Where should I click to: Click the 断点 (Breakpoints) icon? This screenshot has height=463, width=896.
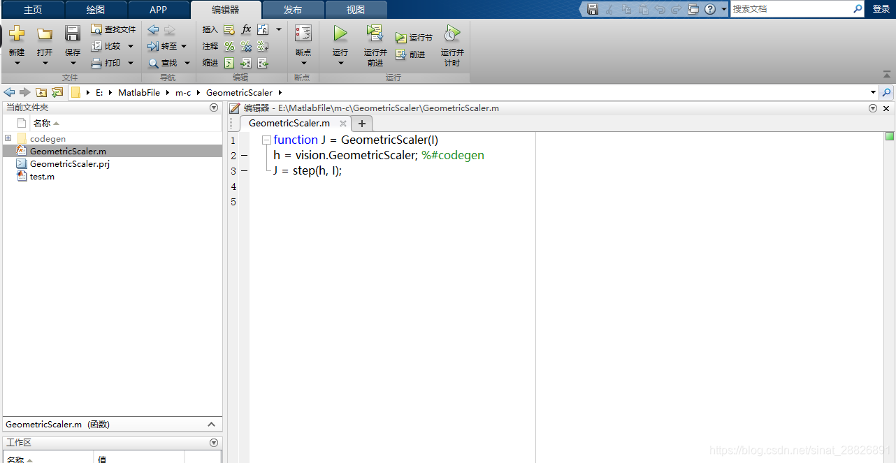[303, 34]
